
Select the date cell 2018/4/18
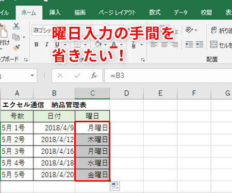[54, 163]
